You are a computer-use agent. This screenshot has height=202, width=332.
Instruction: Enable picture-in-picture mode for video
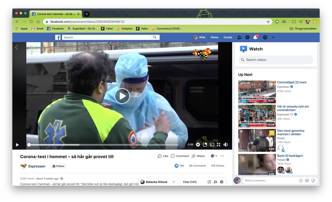click(x=205, y=145)
